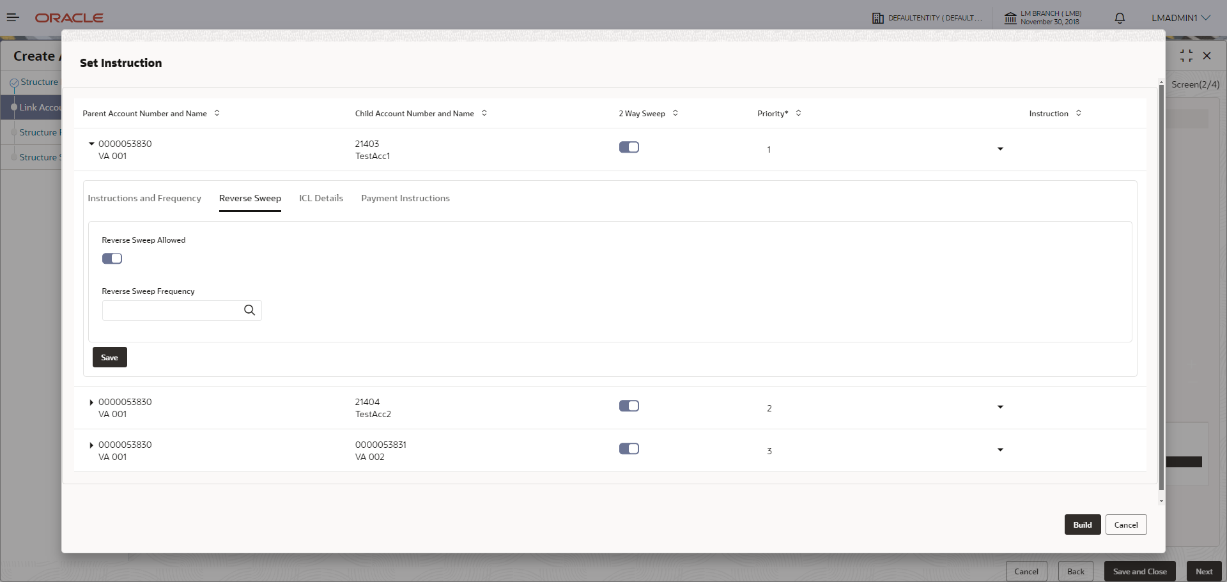Click Save and Close in background window
Viewport: 1227px width, 582px height.
tap(1139, 572)
